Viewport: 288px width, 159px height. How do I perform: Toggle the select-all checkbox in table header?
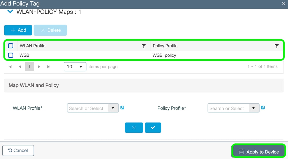pos(11,46)
